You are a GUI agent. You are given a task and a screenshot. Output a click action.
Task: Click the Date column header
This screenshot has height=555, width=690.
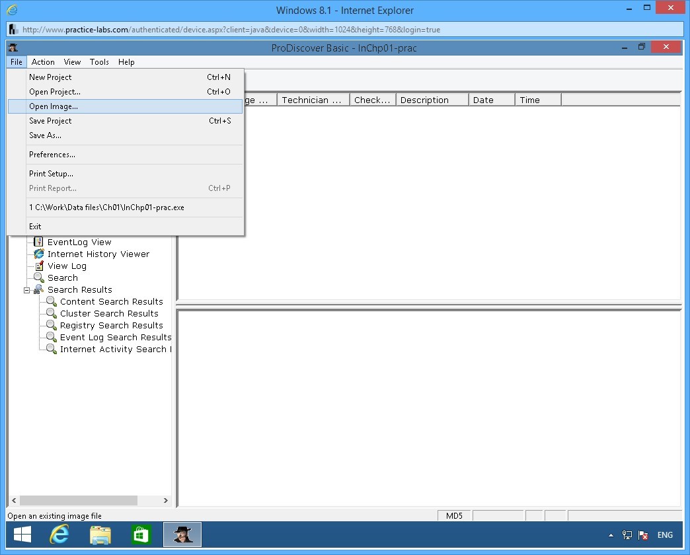[x=492, y=100]
